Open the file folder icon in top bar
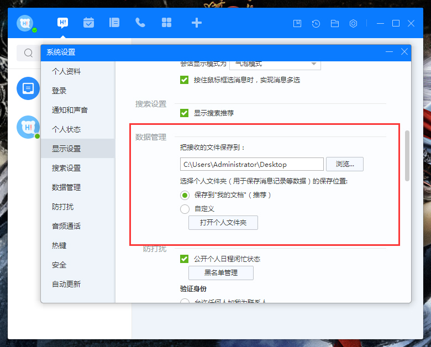 coord(335,24)
